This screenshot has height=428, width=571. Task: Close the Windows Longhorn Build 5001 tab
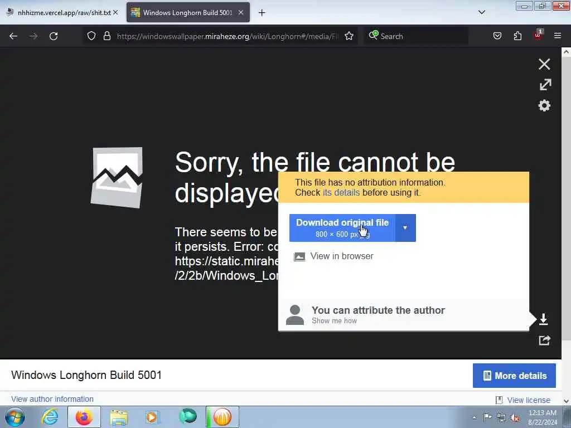(x=241, y=12)
